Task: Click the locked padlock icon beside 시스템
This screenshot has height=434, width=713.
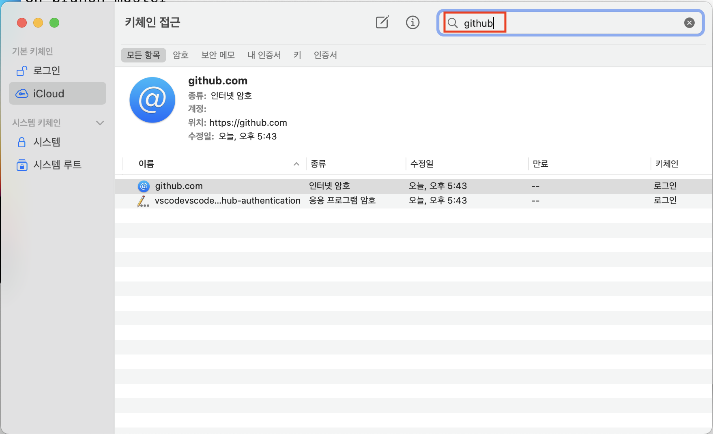Action: point(22,142)
